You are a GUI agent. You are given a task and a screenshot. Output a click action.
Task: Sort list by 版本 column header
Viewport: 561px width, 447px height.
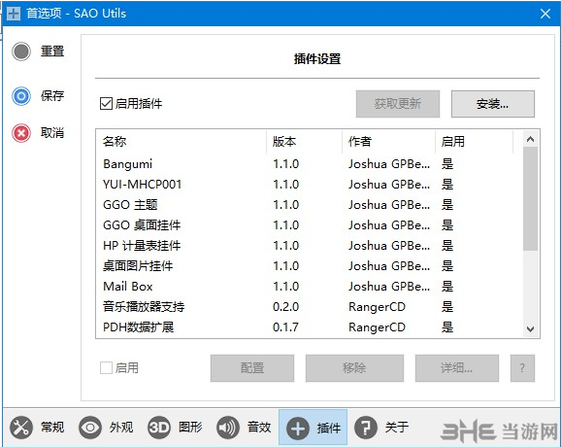[304, 142]
